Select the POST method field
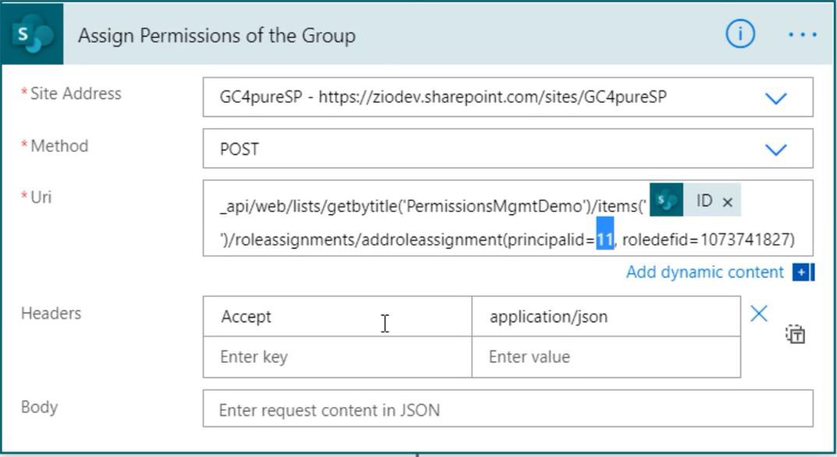Viewport: 837px width, 457px height. pos(507,148)
